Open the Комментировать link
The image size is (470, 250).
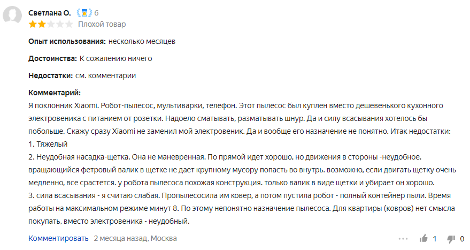pos(58,238)
